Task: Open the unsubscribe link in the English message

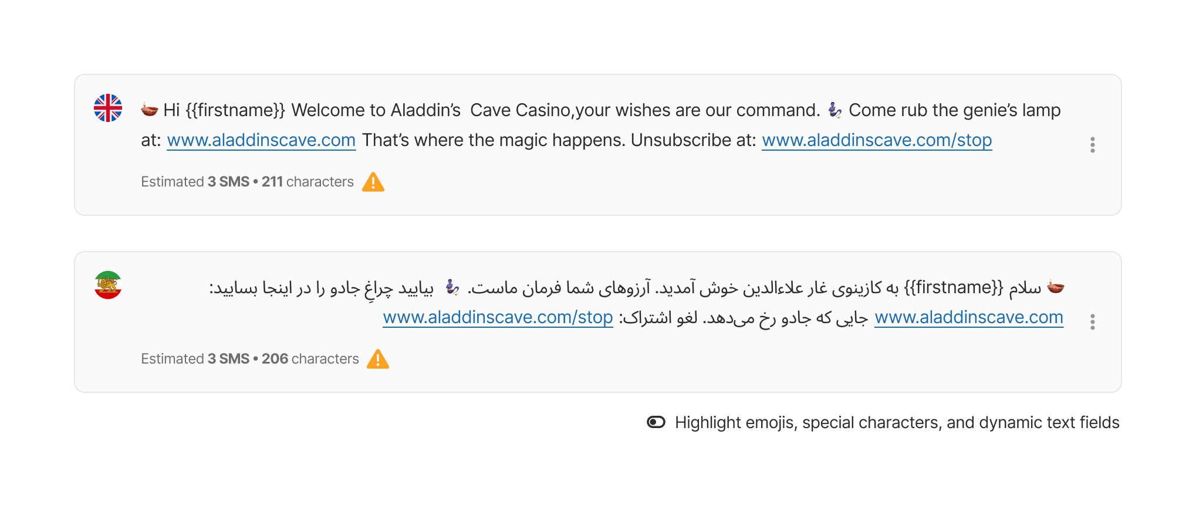Action: tap(877, 140)
